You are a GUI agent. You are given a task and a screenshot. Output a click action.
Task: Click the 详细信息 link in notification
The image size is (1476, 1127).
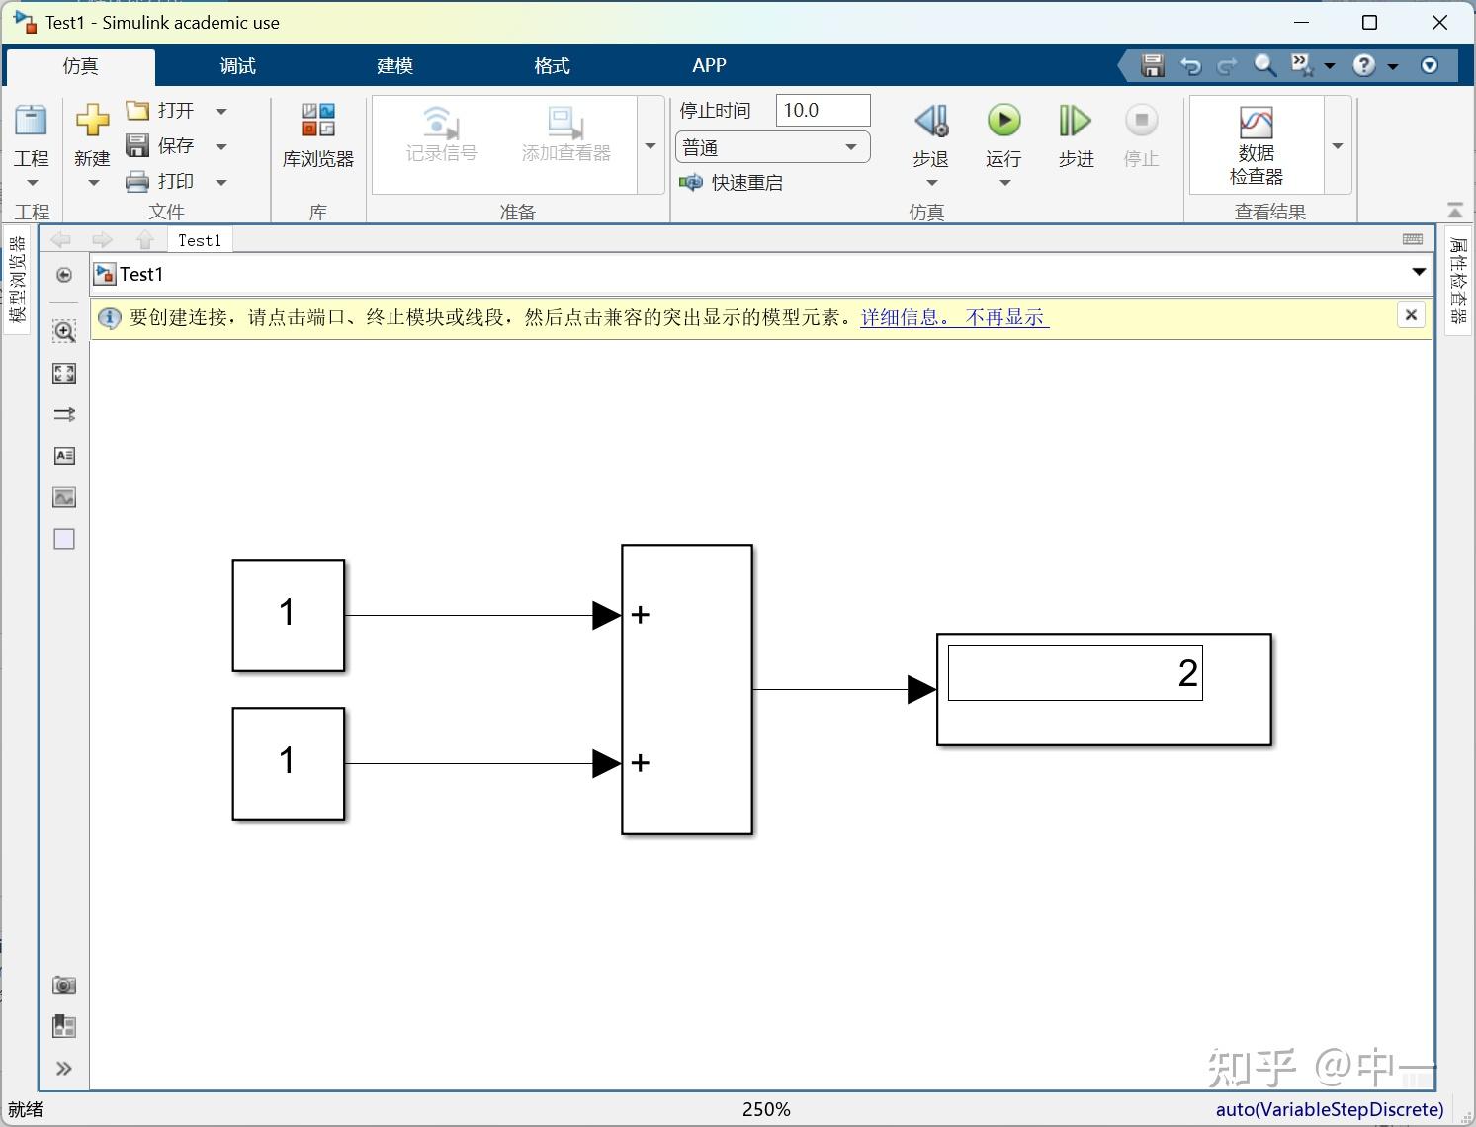(x=907, y=317)
